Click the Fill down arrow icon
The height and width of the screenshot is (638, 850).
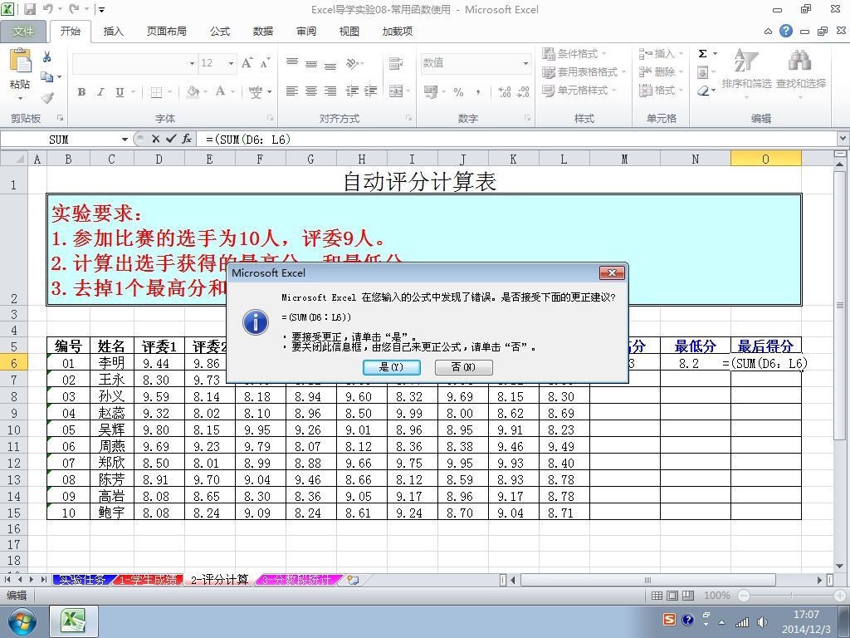702,72
